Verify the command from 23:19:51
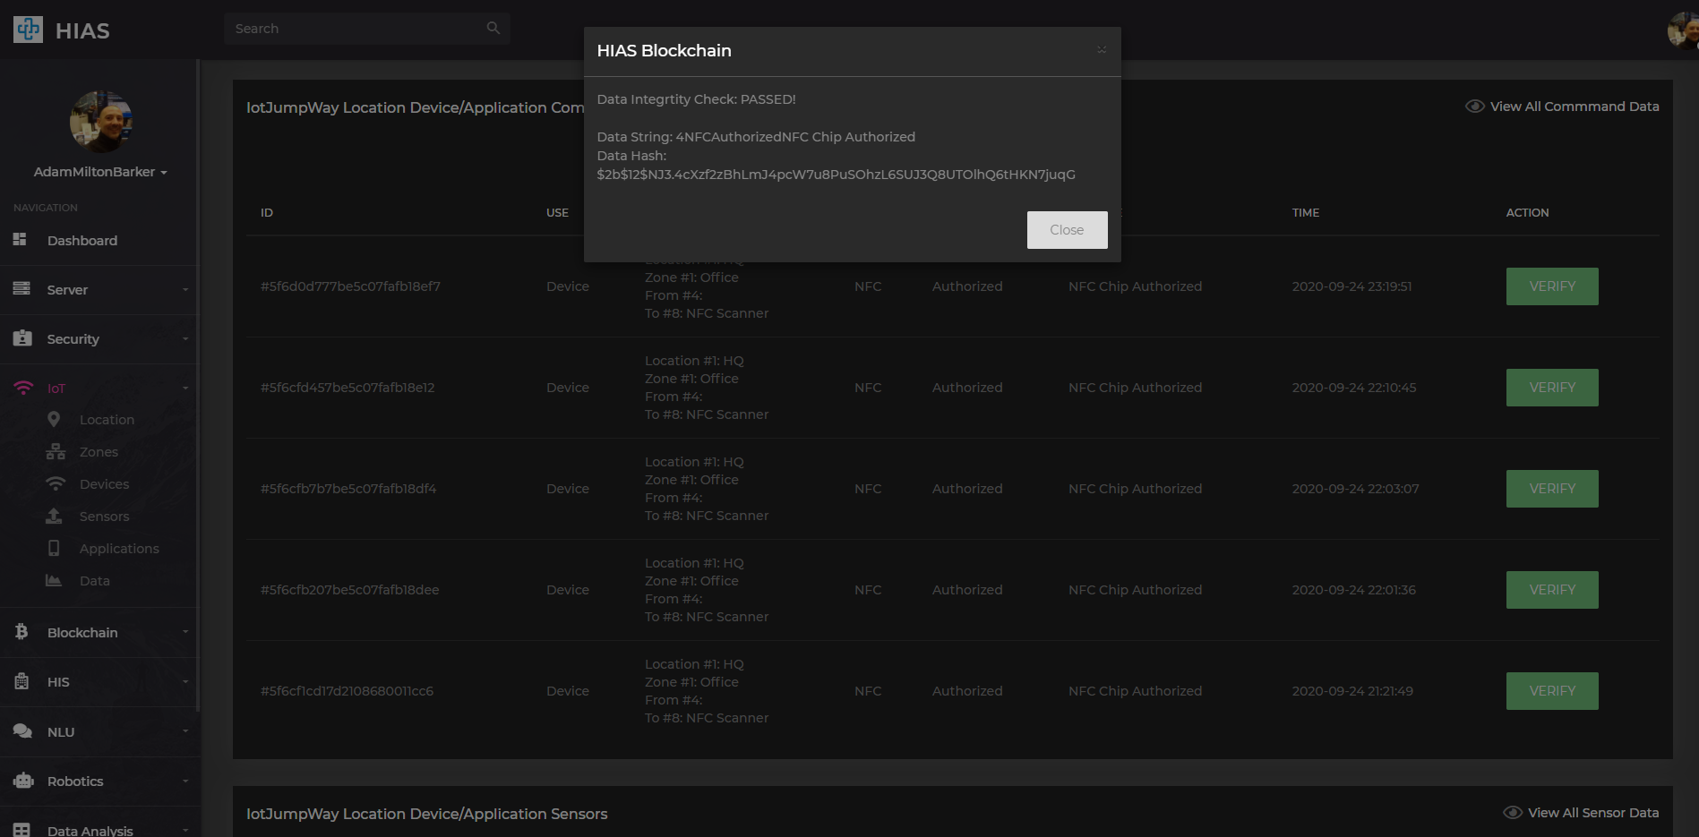 point(1552,286)
